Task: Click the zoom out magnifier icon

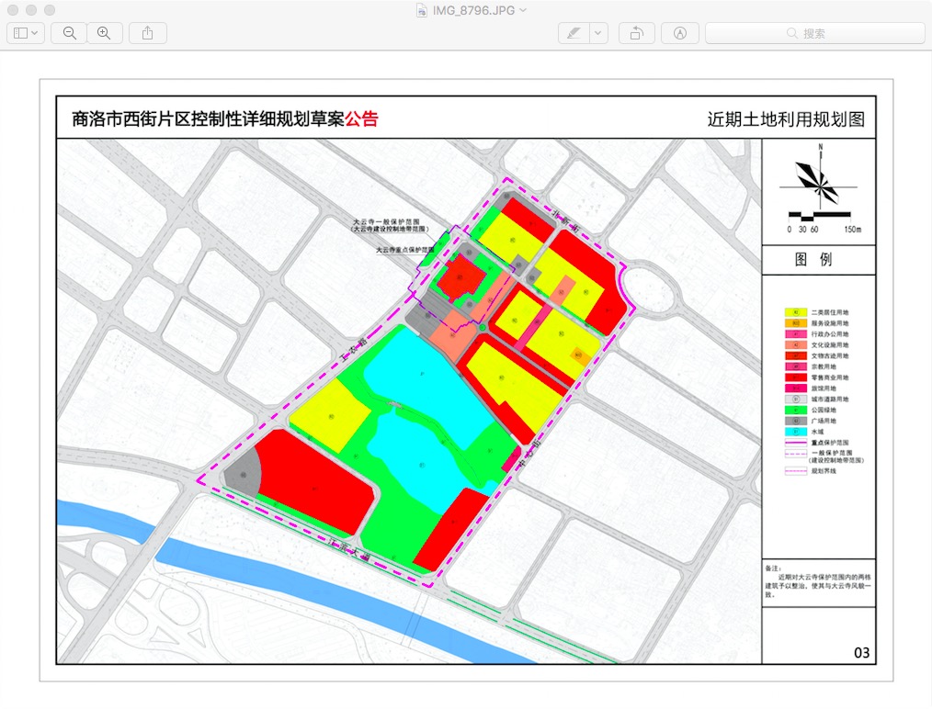Action: click(69, 33)
